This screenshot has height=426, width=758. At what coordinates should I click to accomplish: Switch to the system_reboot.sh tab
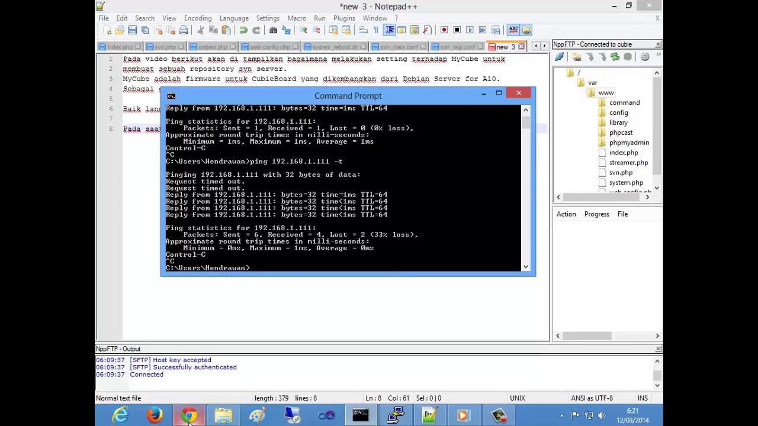coord(335,47)
